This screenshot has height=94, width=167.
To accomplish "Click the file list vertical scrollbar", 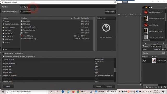I will [x=94, y=34].
